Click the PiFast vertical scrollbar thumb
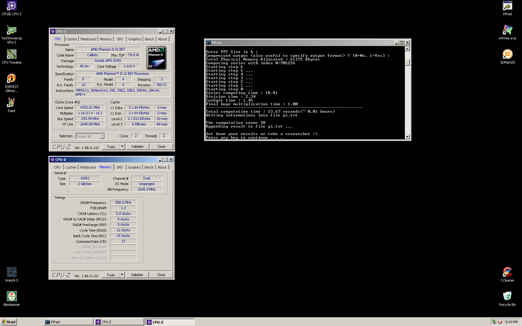Viewport: 522px width, 326px height. point(407,62)
